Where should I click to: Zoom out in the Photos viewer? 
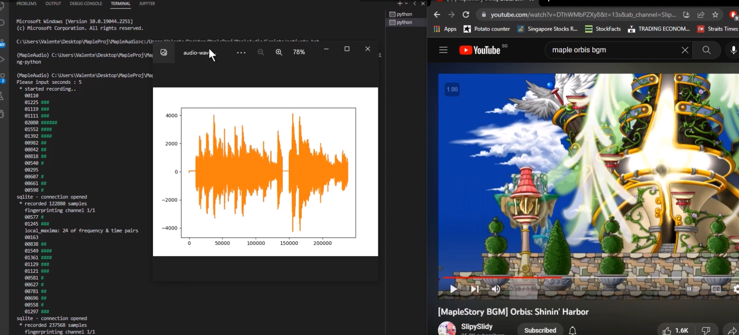(261, 52)
